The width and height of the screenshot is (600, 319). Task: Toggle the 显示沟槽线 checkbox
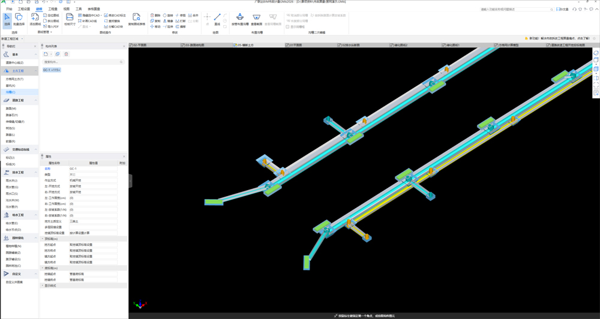click(288, 27)
